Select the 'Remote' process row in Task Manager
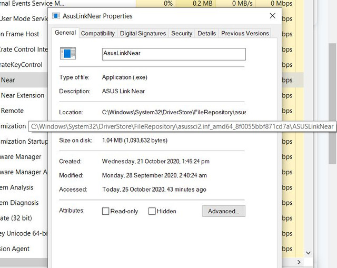 24,111
